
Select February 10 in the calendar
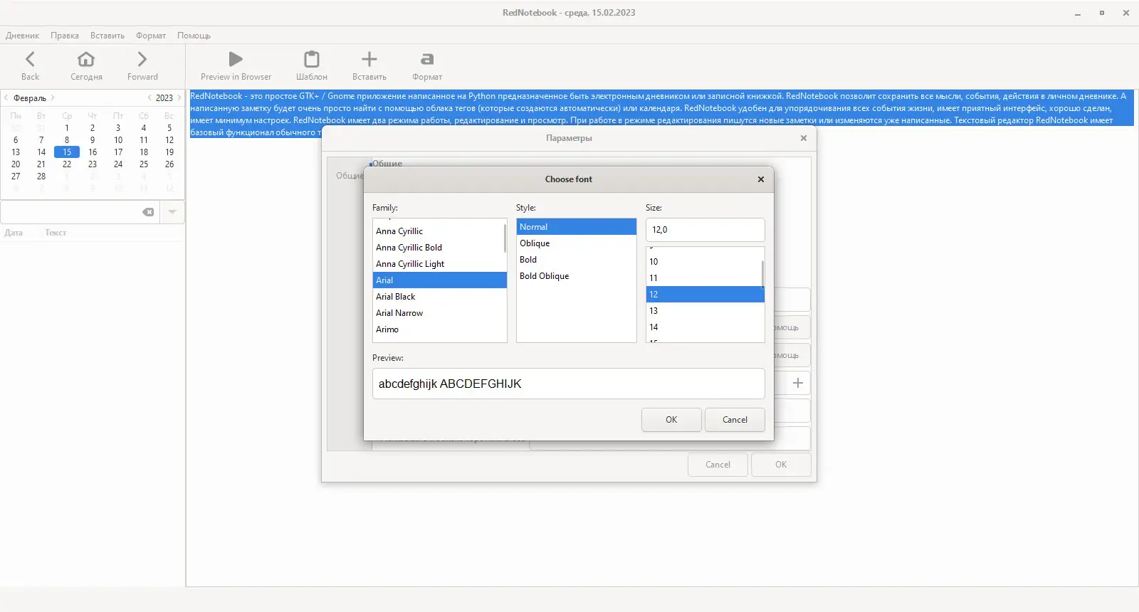(x=118, y=140)
